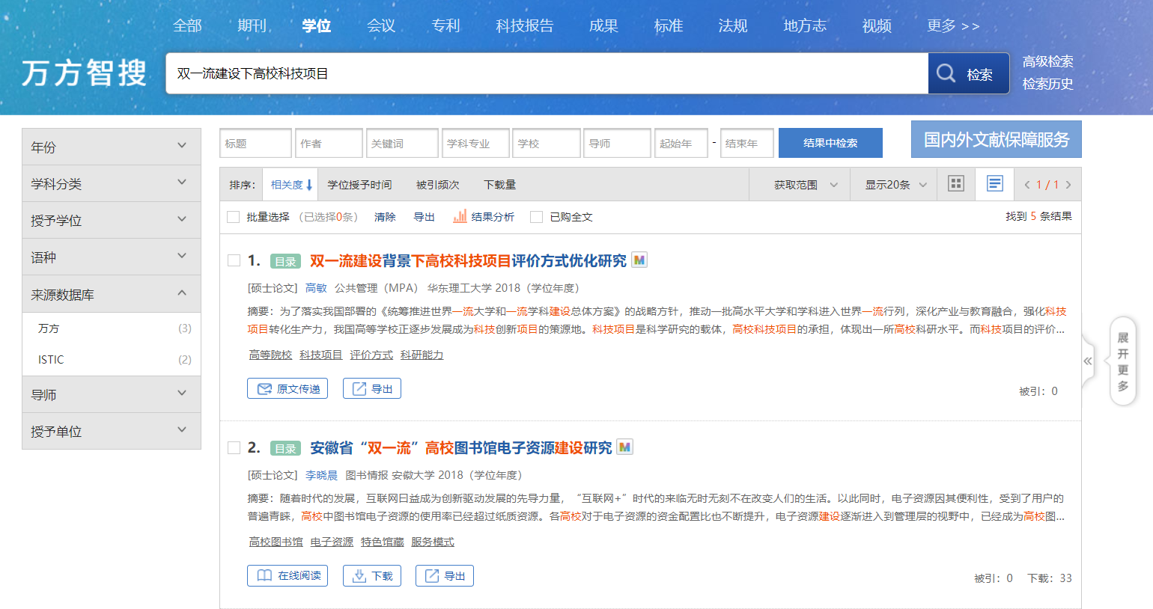This screenshot has width=1153, height=609.
Task: Click 原文传递 button for first result
Action: coord(288,389)
